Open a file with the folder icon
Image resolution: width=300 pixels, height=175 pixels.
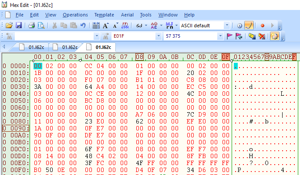(9, 25)
